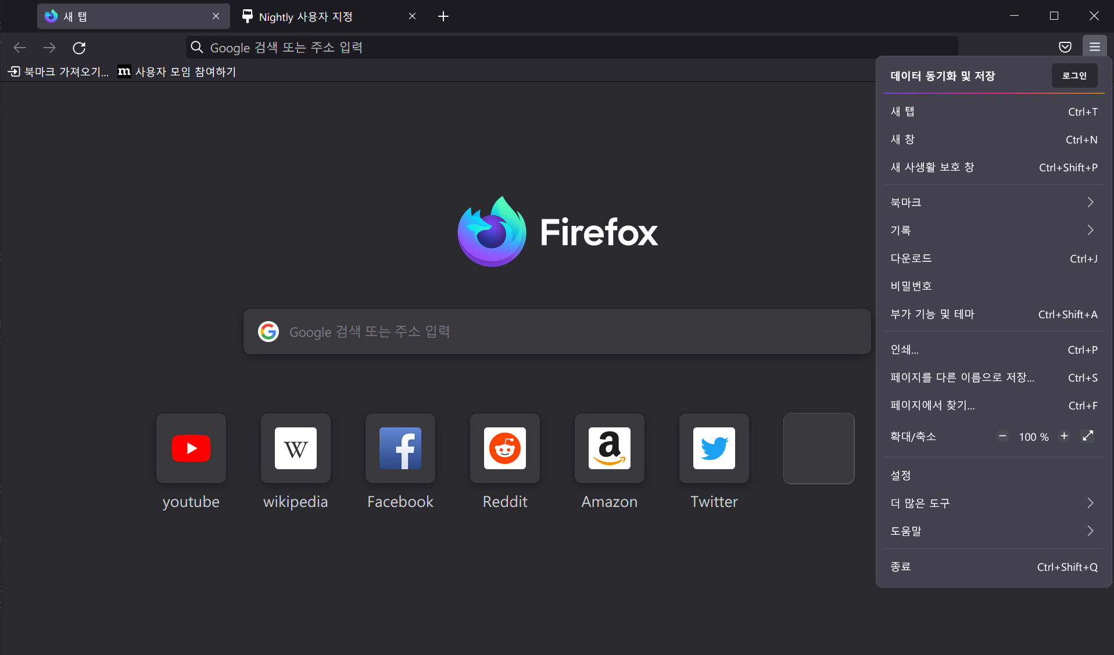Expand the 더 많은 도구 submenu
Viewport: 1114px width, 655px height.
(x=994, y=503)
